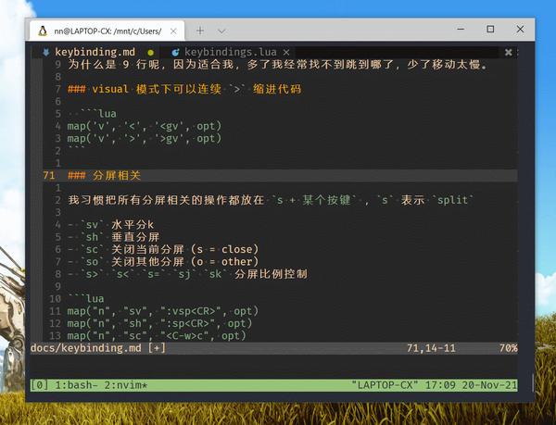Click markdown file icon beside keybinding.md
Screen dimensions: 556x425
(46, 53)
